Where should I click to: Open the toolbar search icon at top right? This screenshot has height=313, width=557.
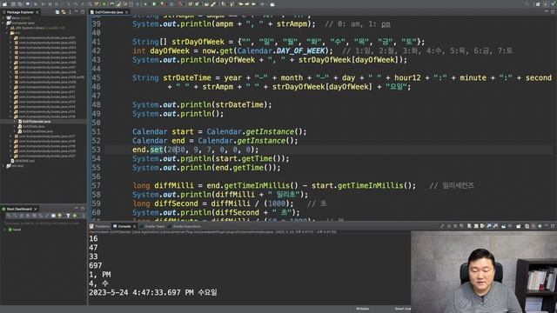527,3
